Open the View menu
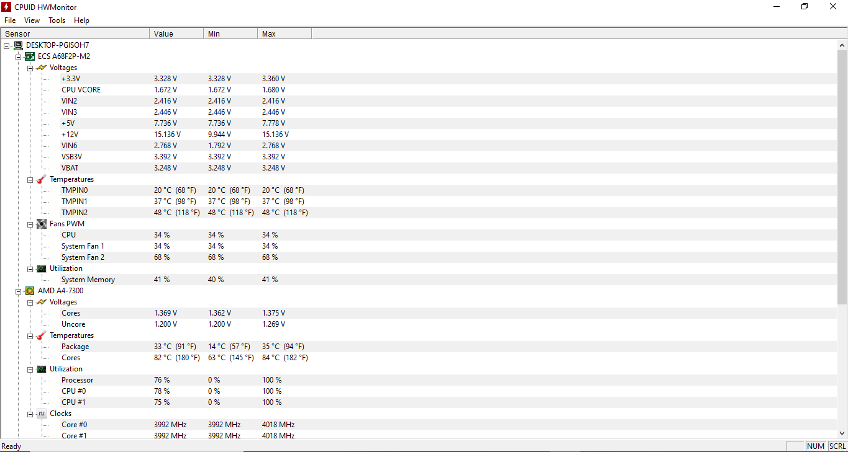 pos(32,20)
